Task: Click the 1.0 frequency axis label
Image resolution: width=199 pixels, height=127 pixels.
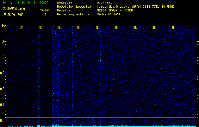Action: point(2,57)
